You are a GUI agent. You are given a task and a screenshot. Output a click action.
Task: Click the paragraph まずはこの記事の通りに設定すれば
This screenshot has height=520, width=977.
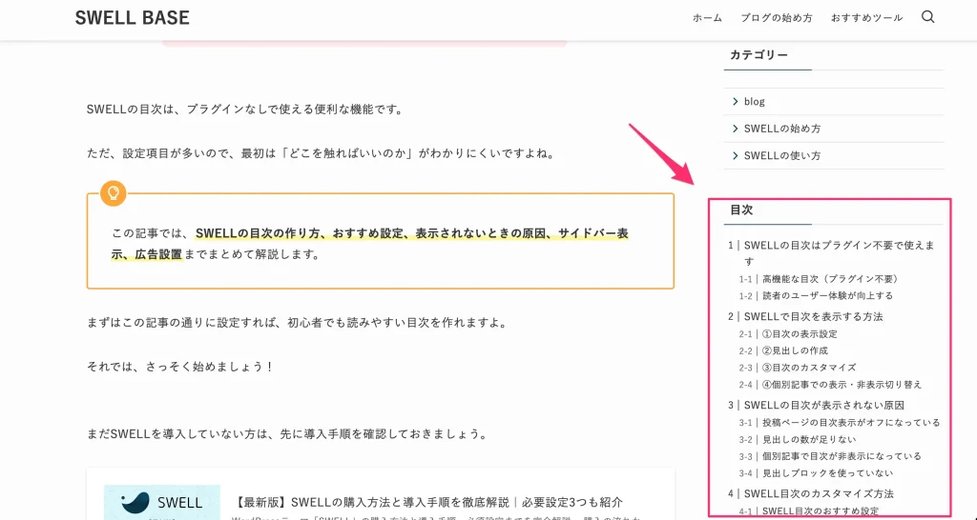[x=296, y=324]
